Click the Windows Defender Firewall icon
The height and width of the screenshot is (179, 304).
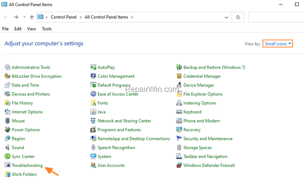point(179,165)
